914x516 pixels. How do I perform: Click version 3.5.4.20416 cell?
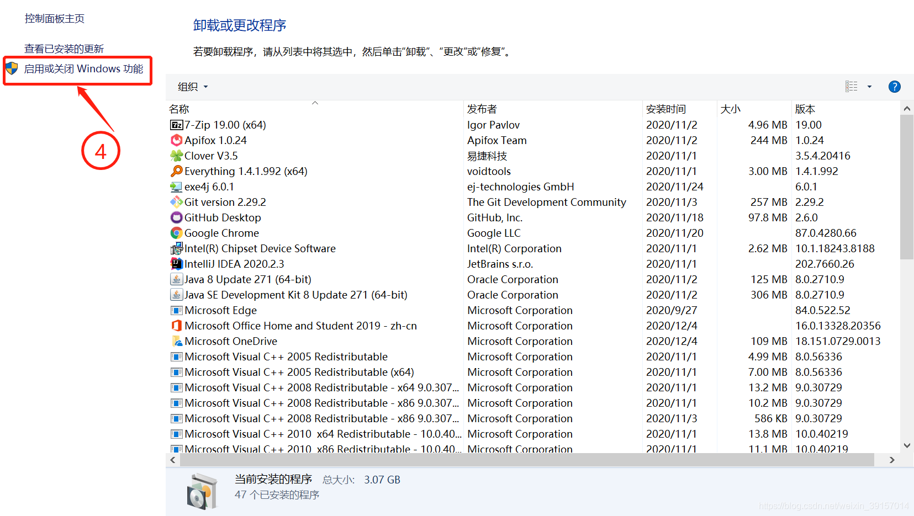823,156
